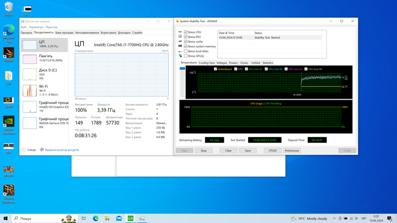397x223 pixels.
Task: Switch to Task Manager via its taskbar icon
Action: tap(142, 218)
